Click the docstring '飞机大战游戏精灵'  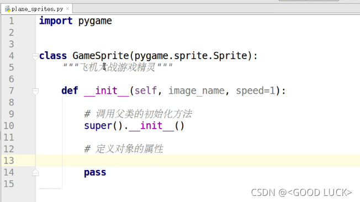pos(118,67)
